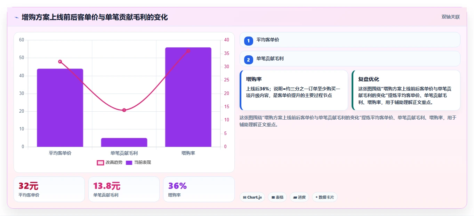The height and width of the screenshot is (216, 474).
Task: Click the lightning icon beside the title
Action: pyautogui.click(x=16, y=17)
